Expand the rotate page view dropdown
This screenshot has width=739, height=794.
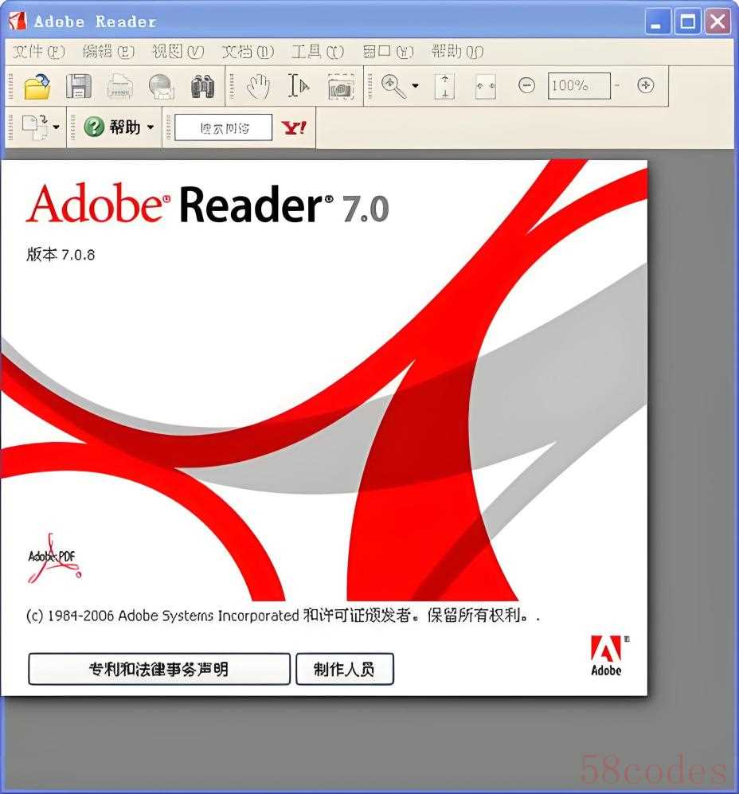[x=56, y=127]
